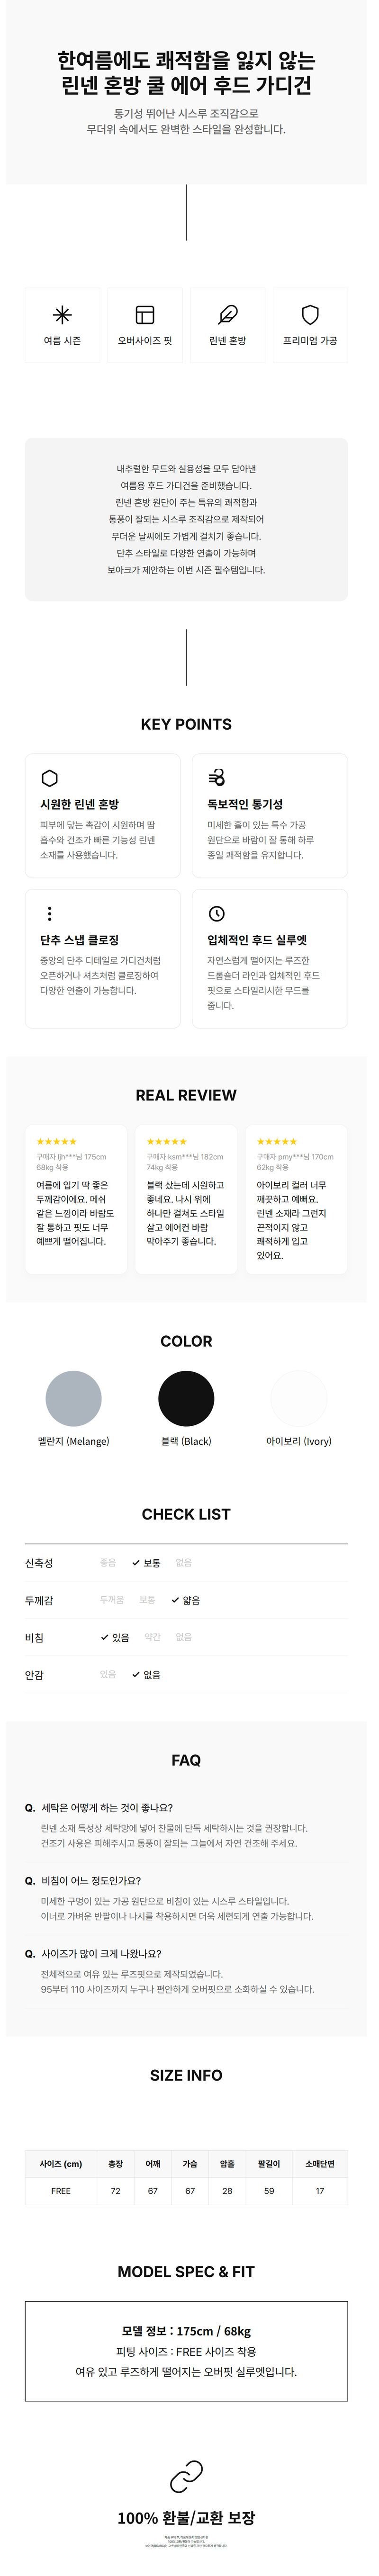Choose the 블랙 (Black) color swatch
The image size is (379, 2576).
coord(186,1399)
